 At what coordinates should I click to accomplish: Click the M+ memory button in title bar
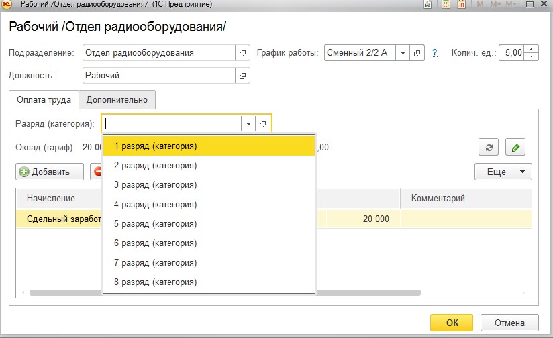tap(495, 4)
